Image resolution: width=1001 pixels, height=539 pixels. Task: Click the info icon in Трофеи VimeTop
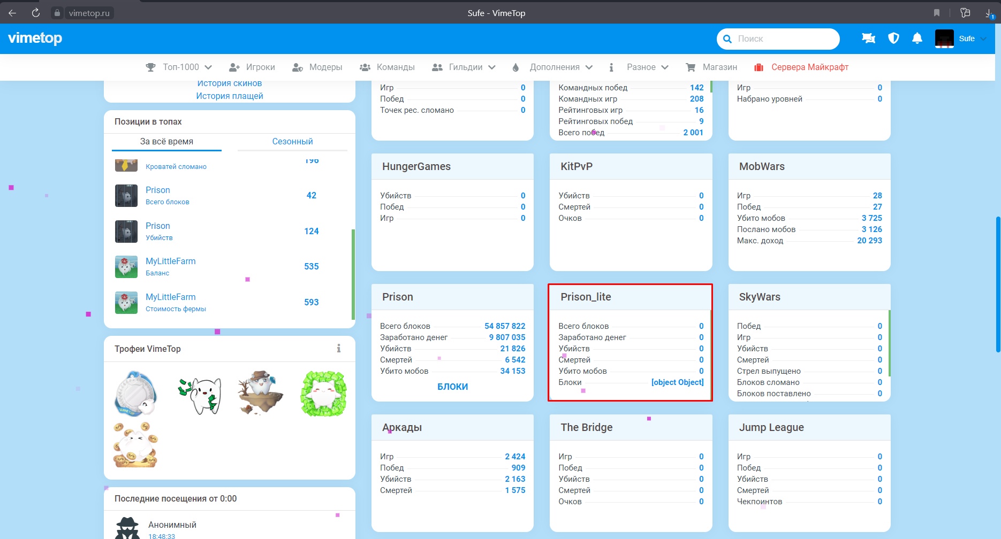click(x=338, y=349)
